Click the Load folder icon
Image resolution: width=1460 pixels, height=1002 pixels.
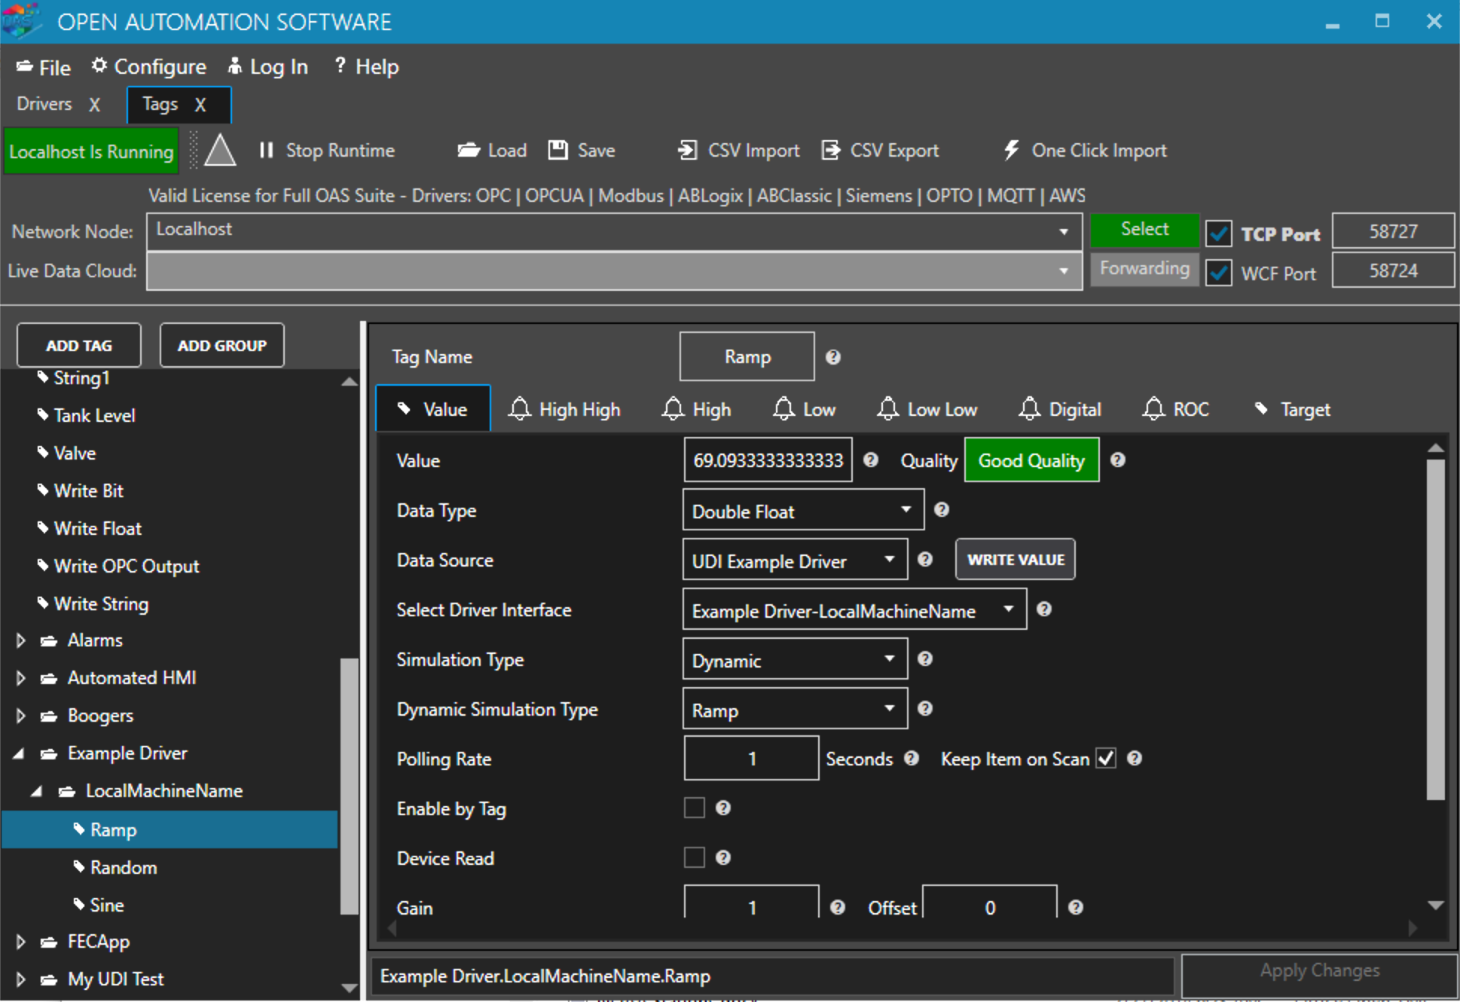coord(469,151)
